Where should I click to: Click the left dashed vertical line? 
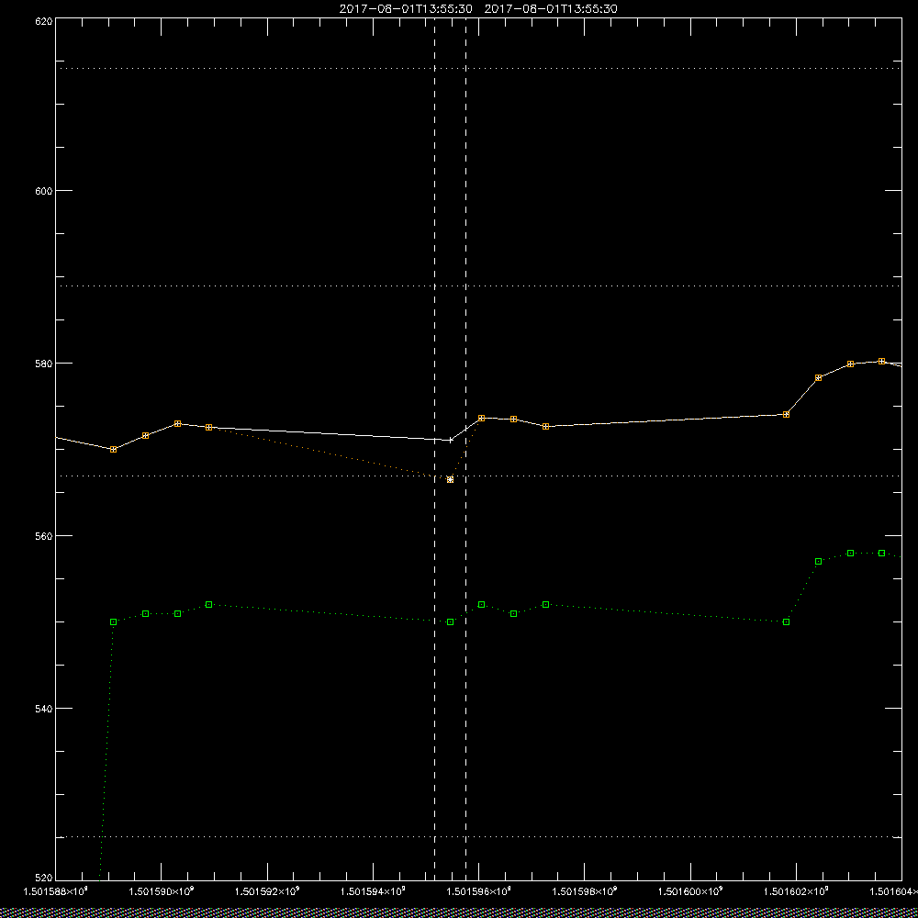coord(434,448)
